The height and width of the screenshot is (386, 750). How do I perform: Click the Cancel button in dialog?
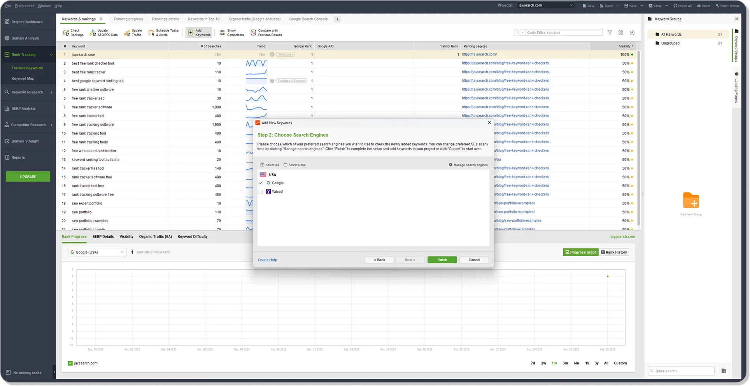click(474, 260)
